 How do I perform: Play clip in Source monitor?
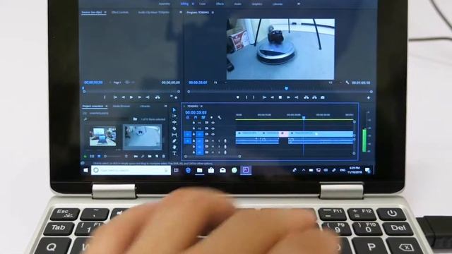tap(131, 97)
